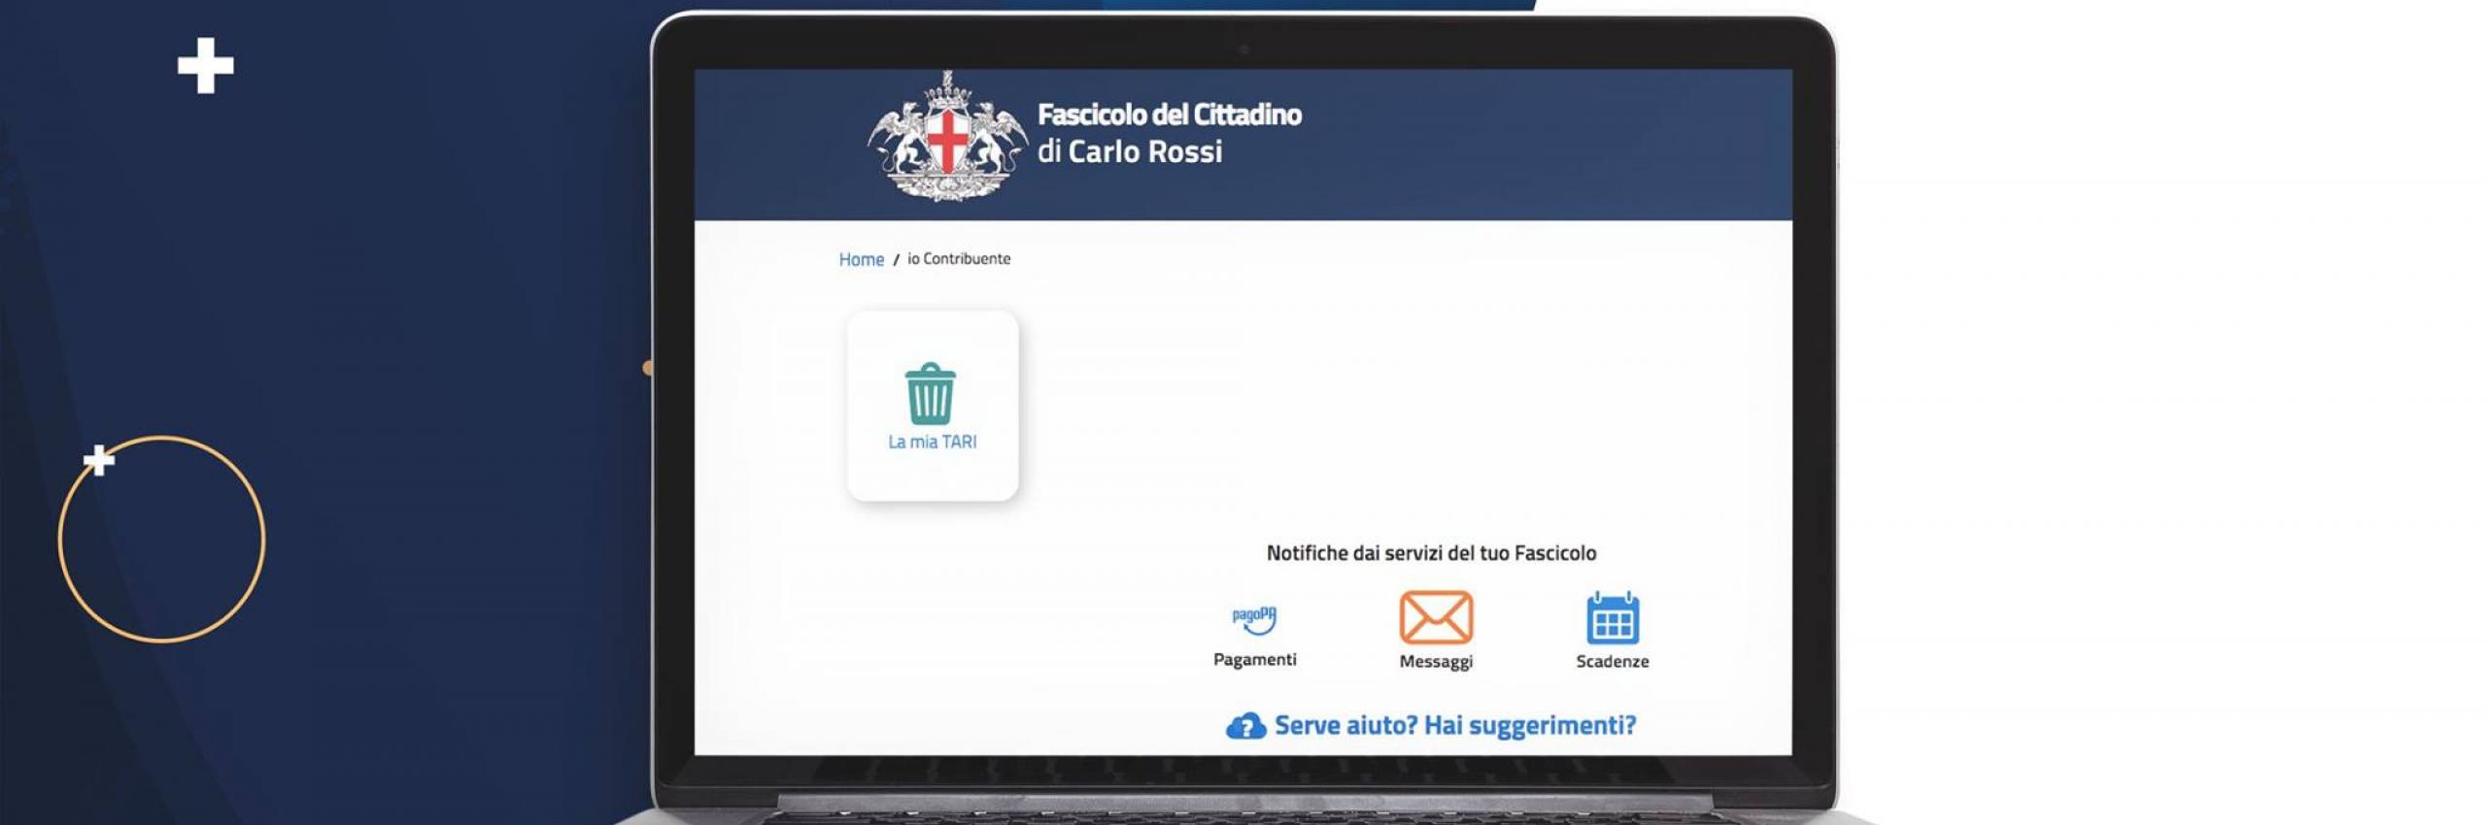Click the orange envelope Messaggi icon
Image resolution: width=2487 pixels, height=825 pixels.
pos(1436,617)
